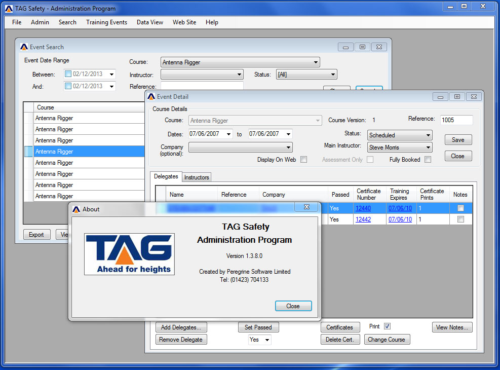500x370 pixels.
Task: Close the About dialog with the X icon
Action: pyautogui.click(x=306, y=207)
